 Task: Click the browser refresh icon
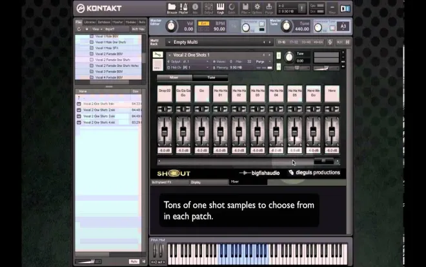tap(79, 29)
